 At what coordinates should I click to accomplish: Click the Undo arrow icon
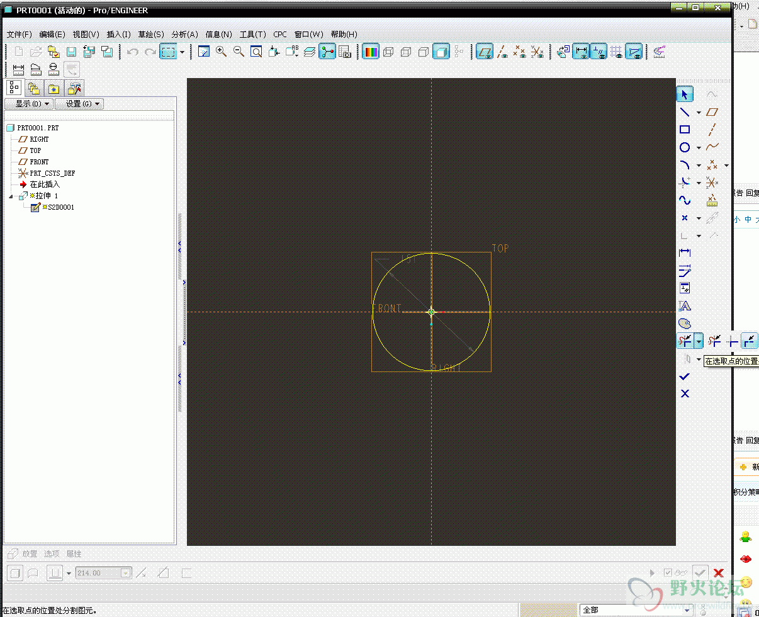pos(133,52)
